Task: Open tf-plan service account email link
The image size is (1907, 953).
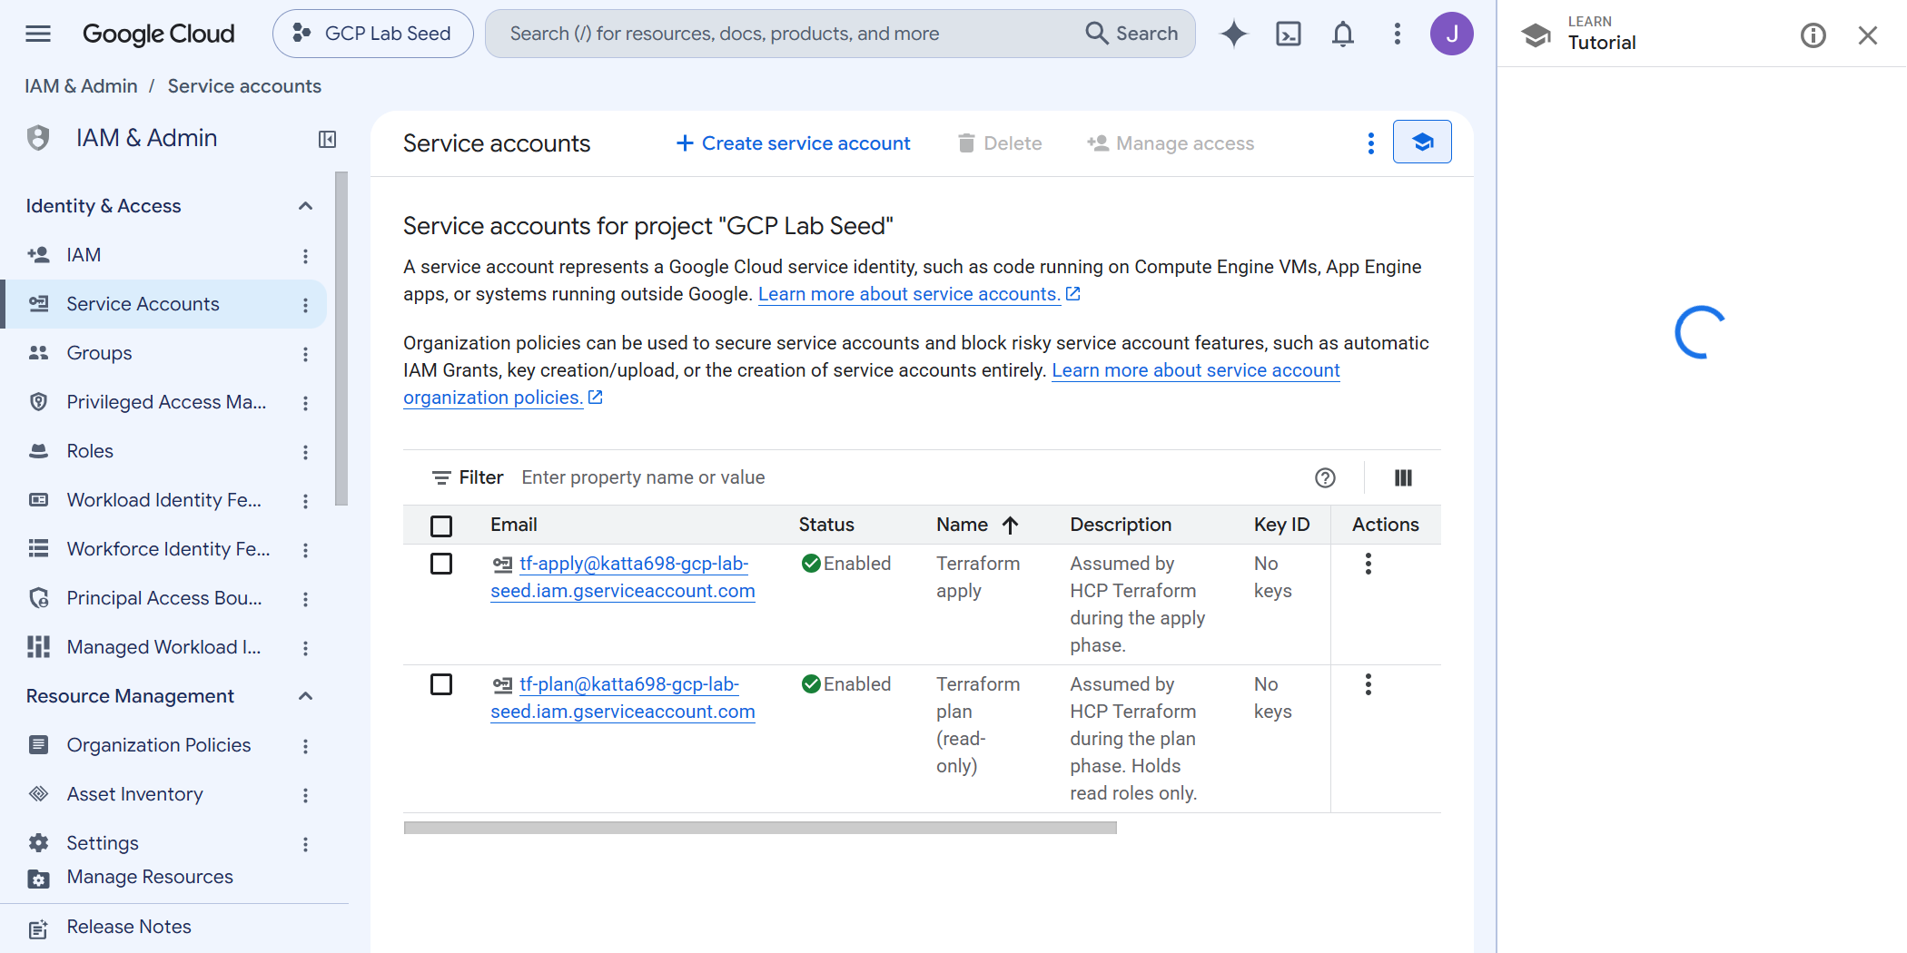Action: click(x=623, y=698)
